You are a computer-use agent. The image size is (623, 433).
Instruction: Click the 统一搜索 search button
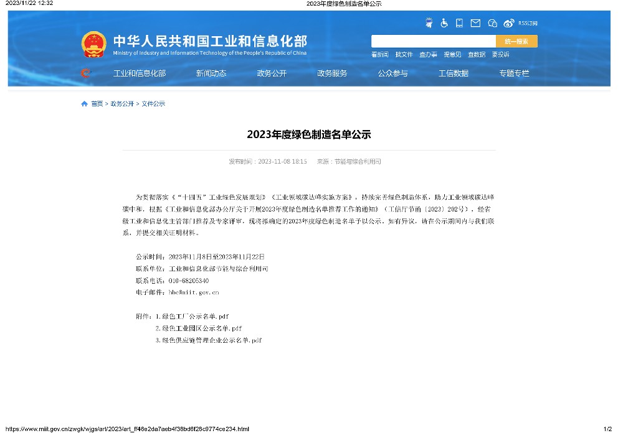516,41
